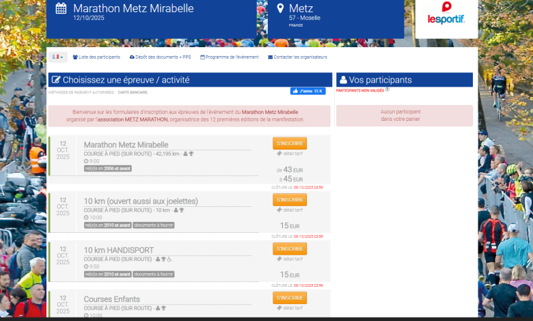Open the language flag dropdown
Viewport: 533px width, 321px height.
point(58,57)
